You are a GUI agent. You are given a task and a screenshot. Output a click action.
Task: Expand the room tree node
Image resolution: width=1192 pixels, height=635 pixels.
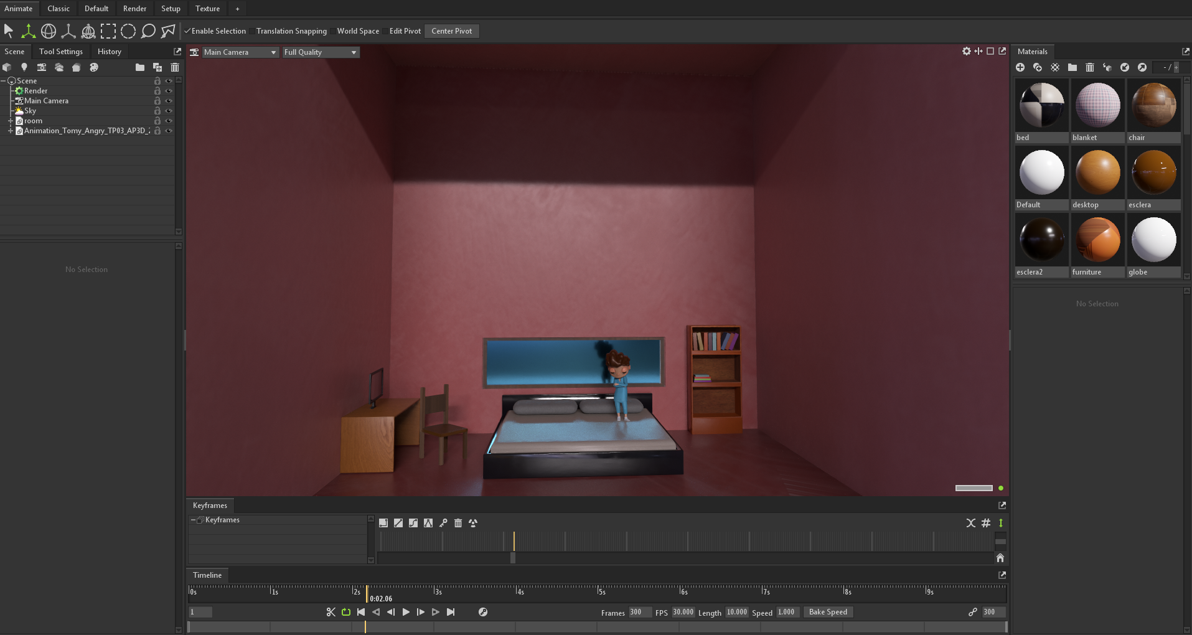[x=11, y=121]
